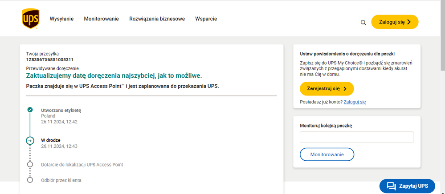Viewport: 445px width, 194px height.
Task: Click the empty circle for Access Point arrival
Action: [30, 164]
